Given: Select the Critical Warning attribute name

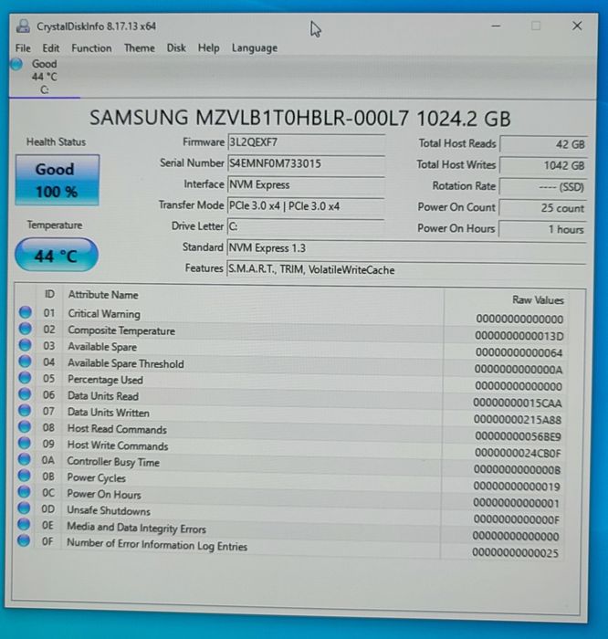Looking at the screenshot, I should pos(104,313).
